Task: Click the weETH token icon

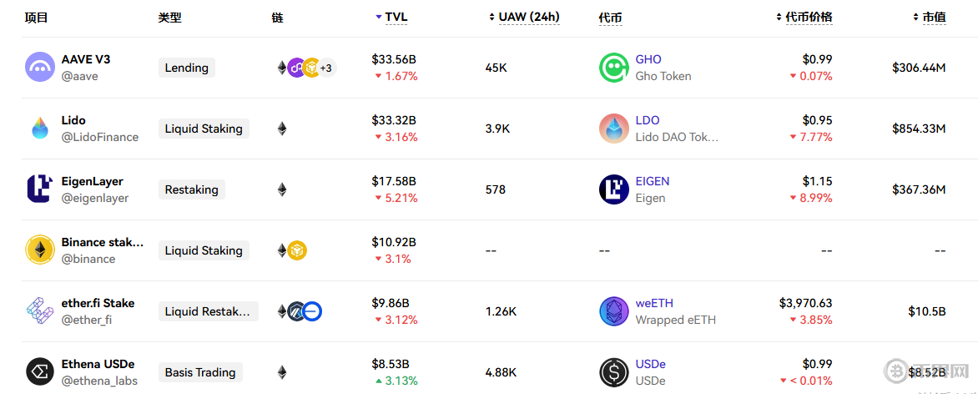Action: (613, 311)
